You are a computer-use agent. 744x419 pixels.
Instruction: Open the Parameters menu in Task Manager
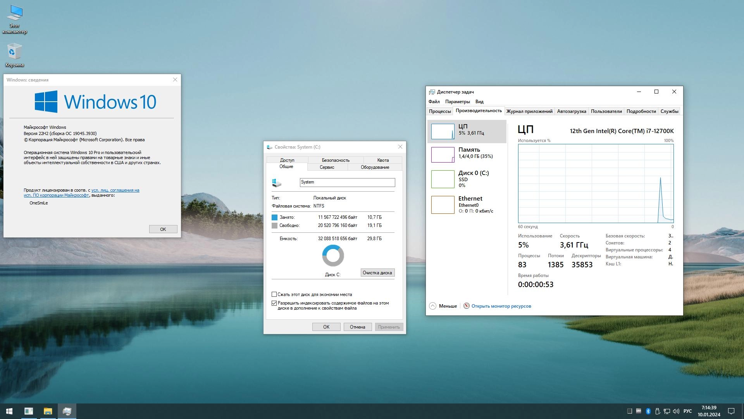[x=457, y=102]
